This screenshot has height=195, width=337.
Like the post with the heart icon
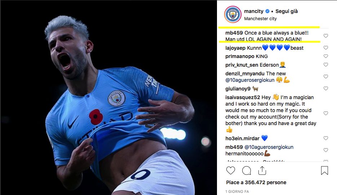231,171
